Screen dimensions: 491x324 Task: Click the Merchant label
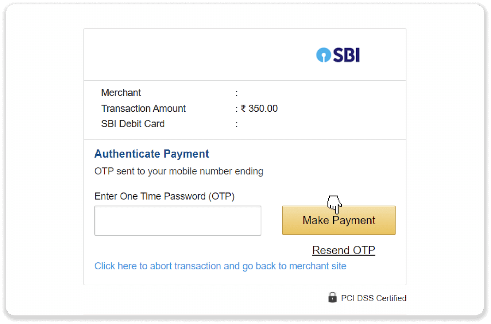[121, 93]
